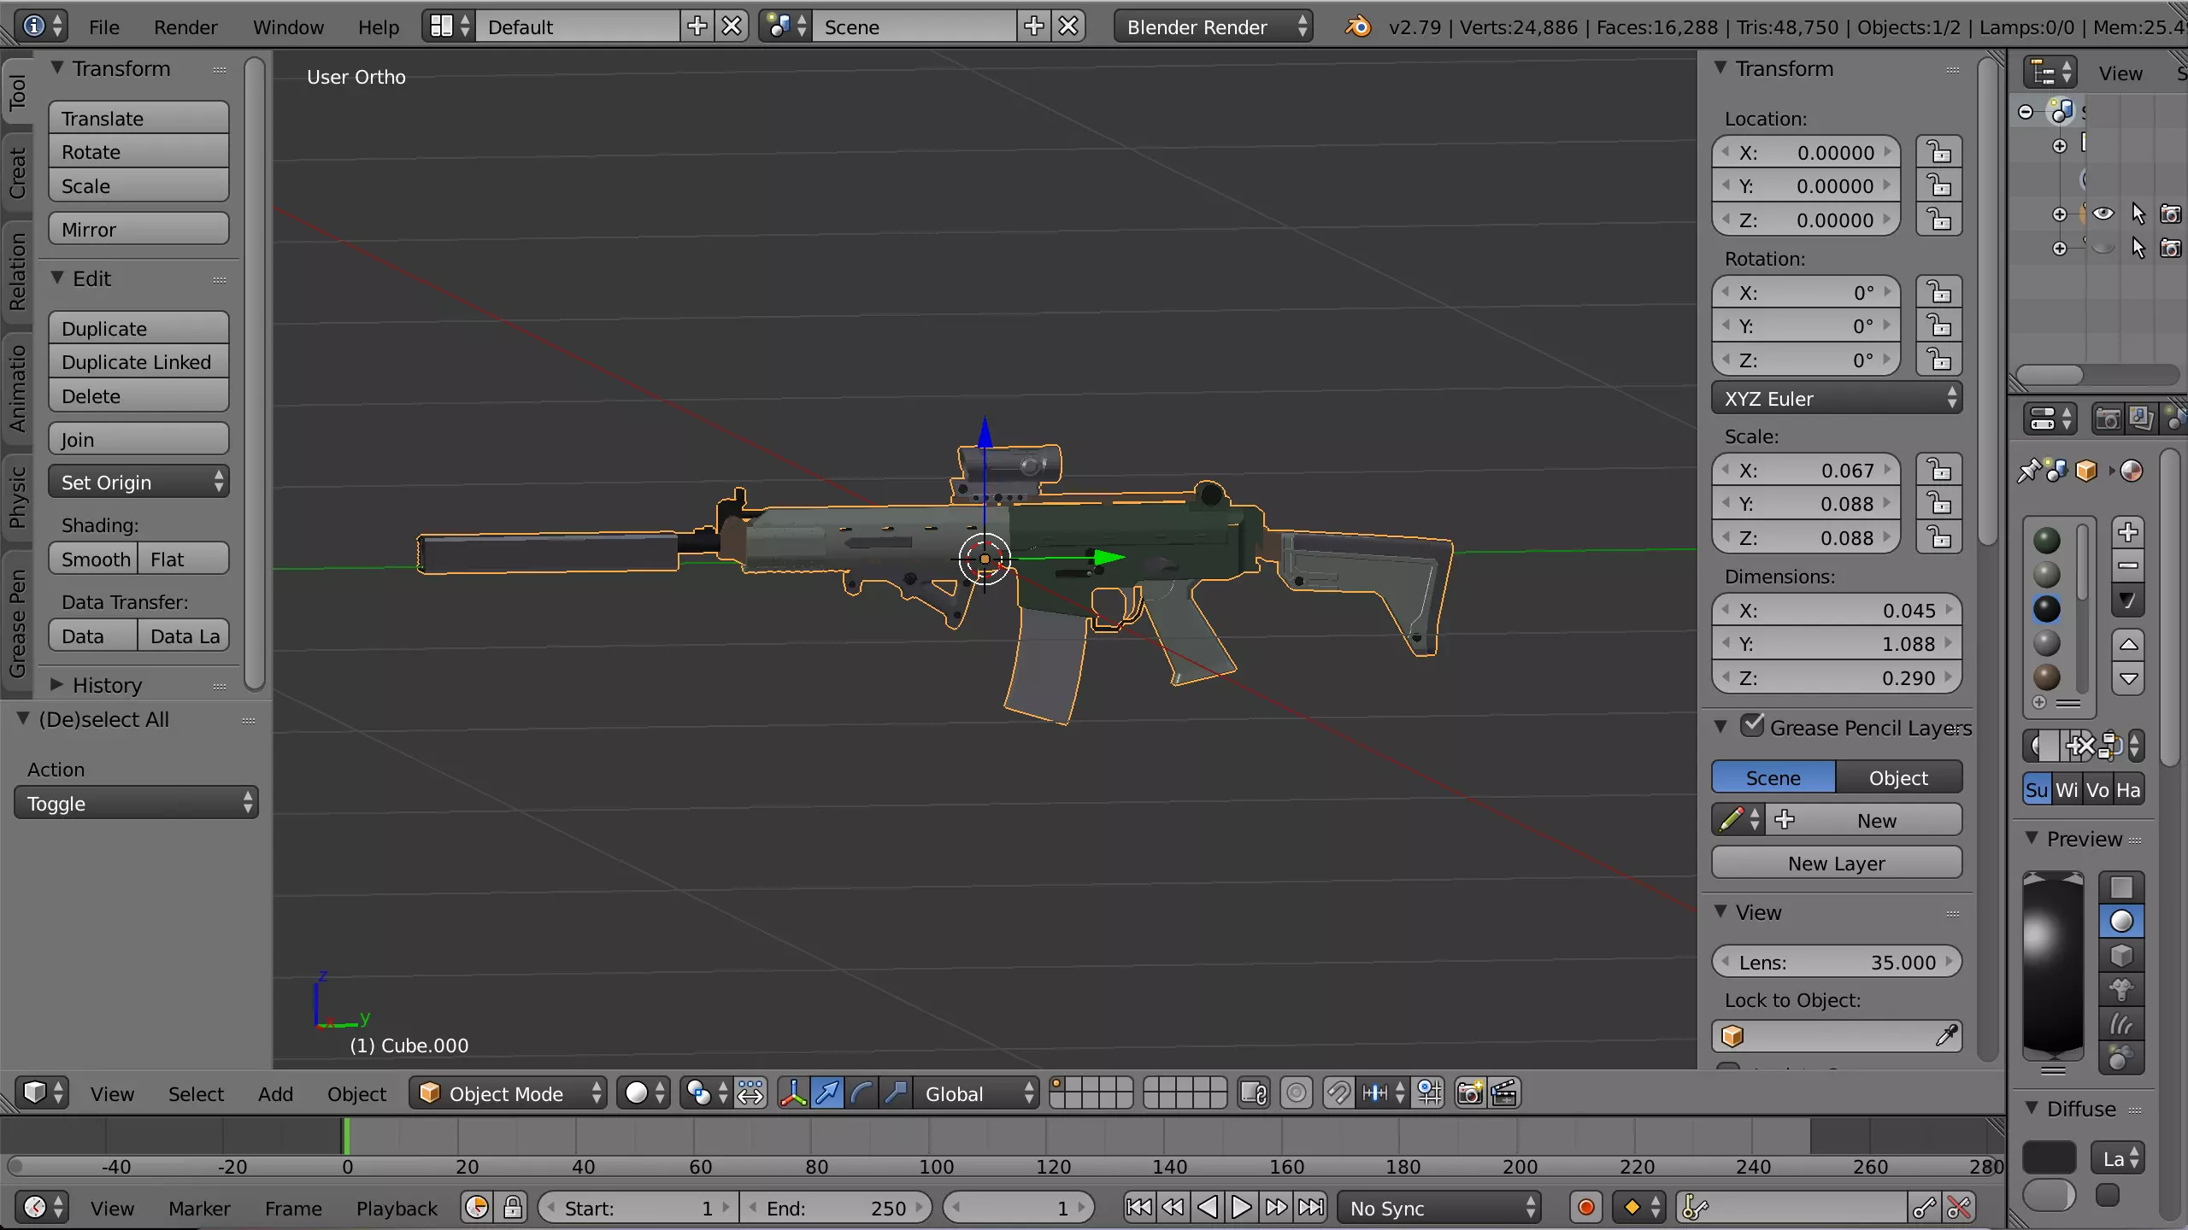Screen dimensions: 2188x1230
Task: Click the play animation forward button
Action: [1241, 1208]
